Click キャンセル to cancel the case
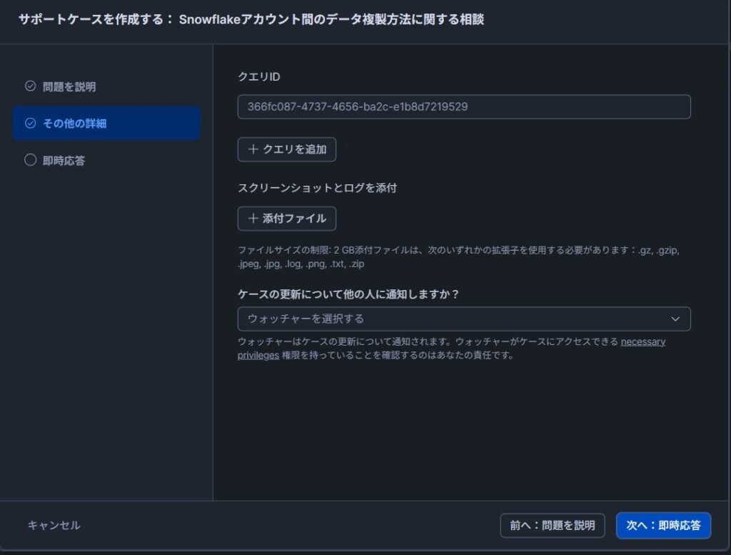 coord(54,525)
